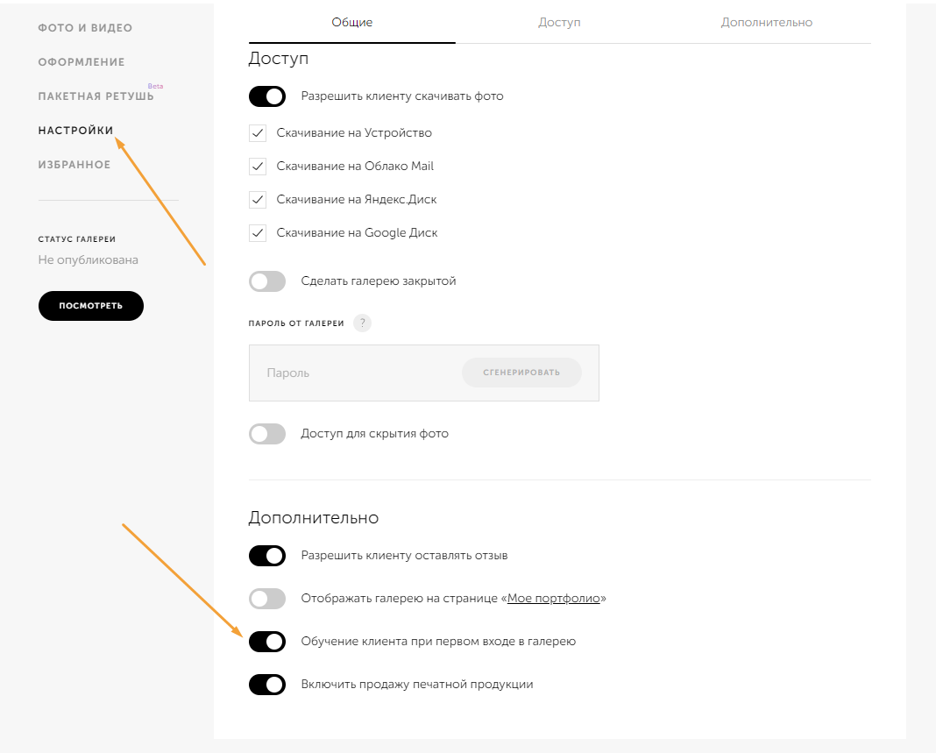
Task: Open the Мое портфолио link
Action: [554, 599]
